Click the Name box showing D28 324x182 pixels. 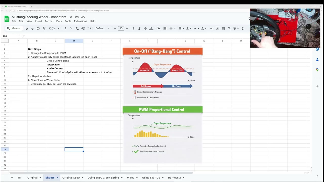click(10, 36)
